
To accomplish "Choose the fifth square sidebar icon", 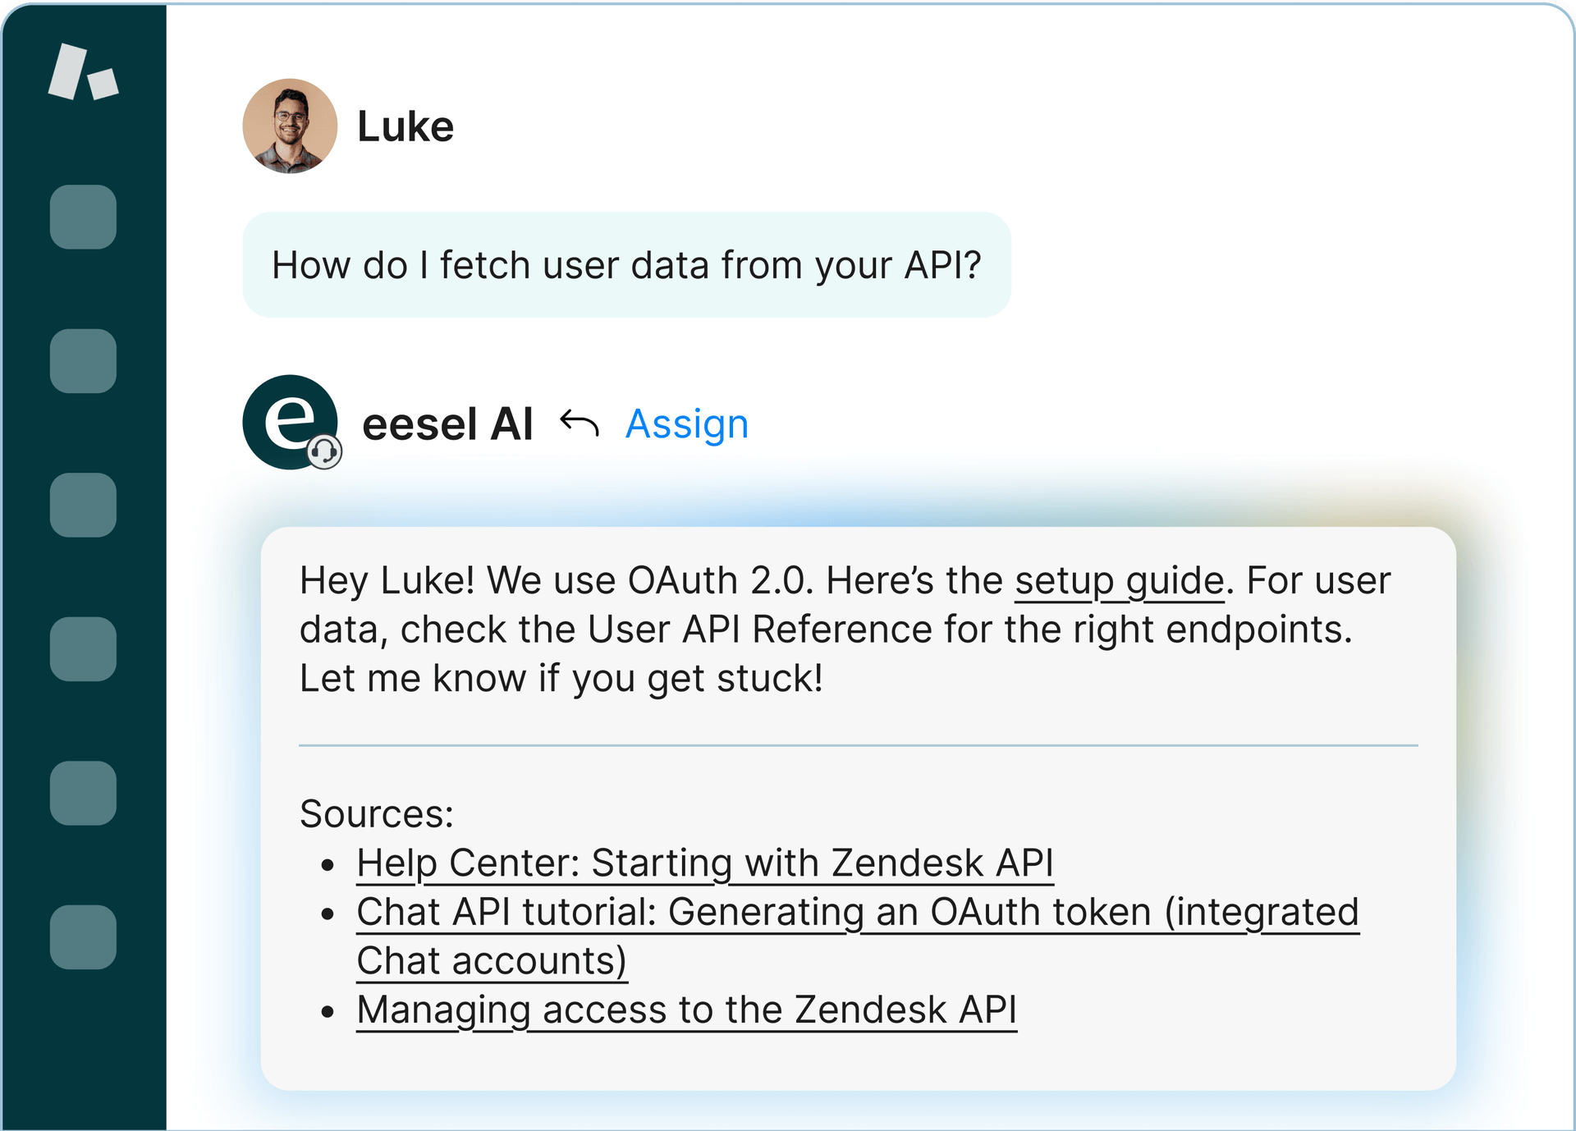I will point(83,793).
